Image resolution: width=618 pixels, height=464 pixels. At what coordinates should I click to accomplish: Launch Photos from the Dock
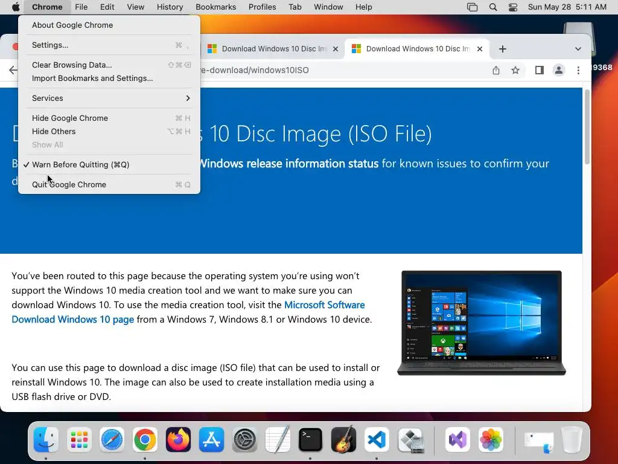coord(491,439)
